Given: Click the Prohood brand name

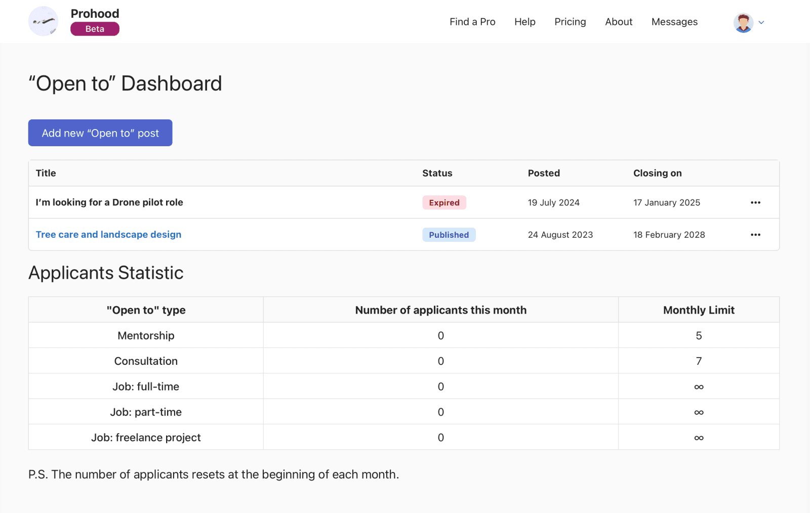Looking at the screenshot, I should [95, 14].
